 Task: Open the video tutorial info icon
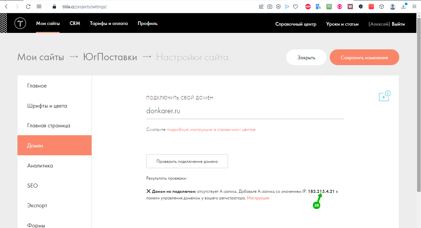point(384,96)
